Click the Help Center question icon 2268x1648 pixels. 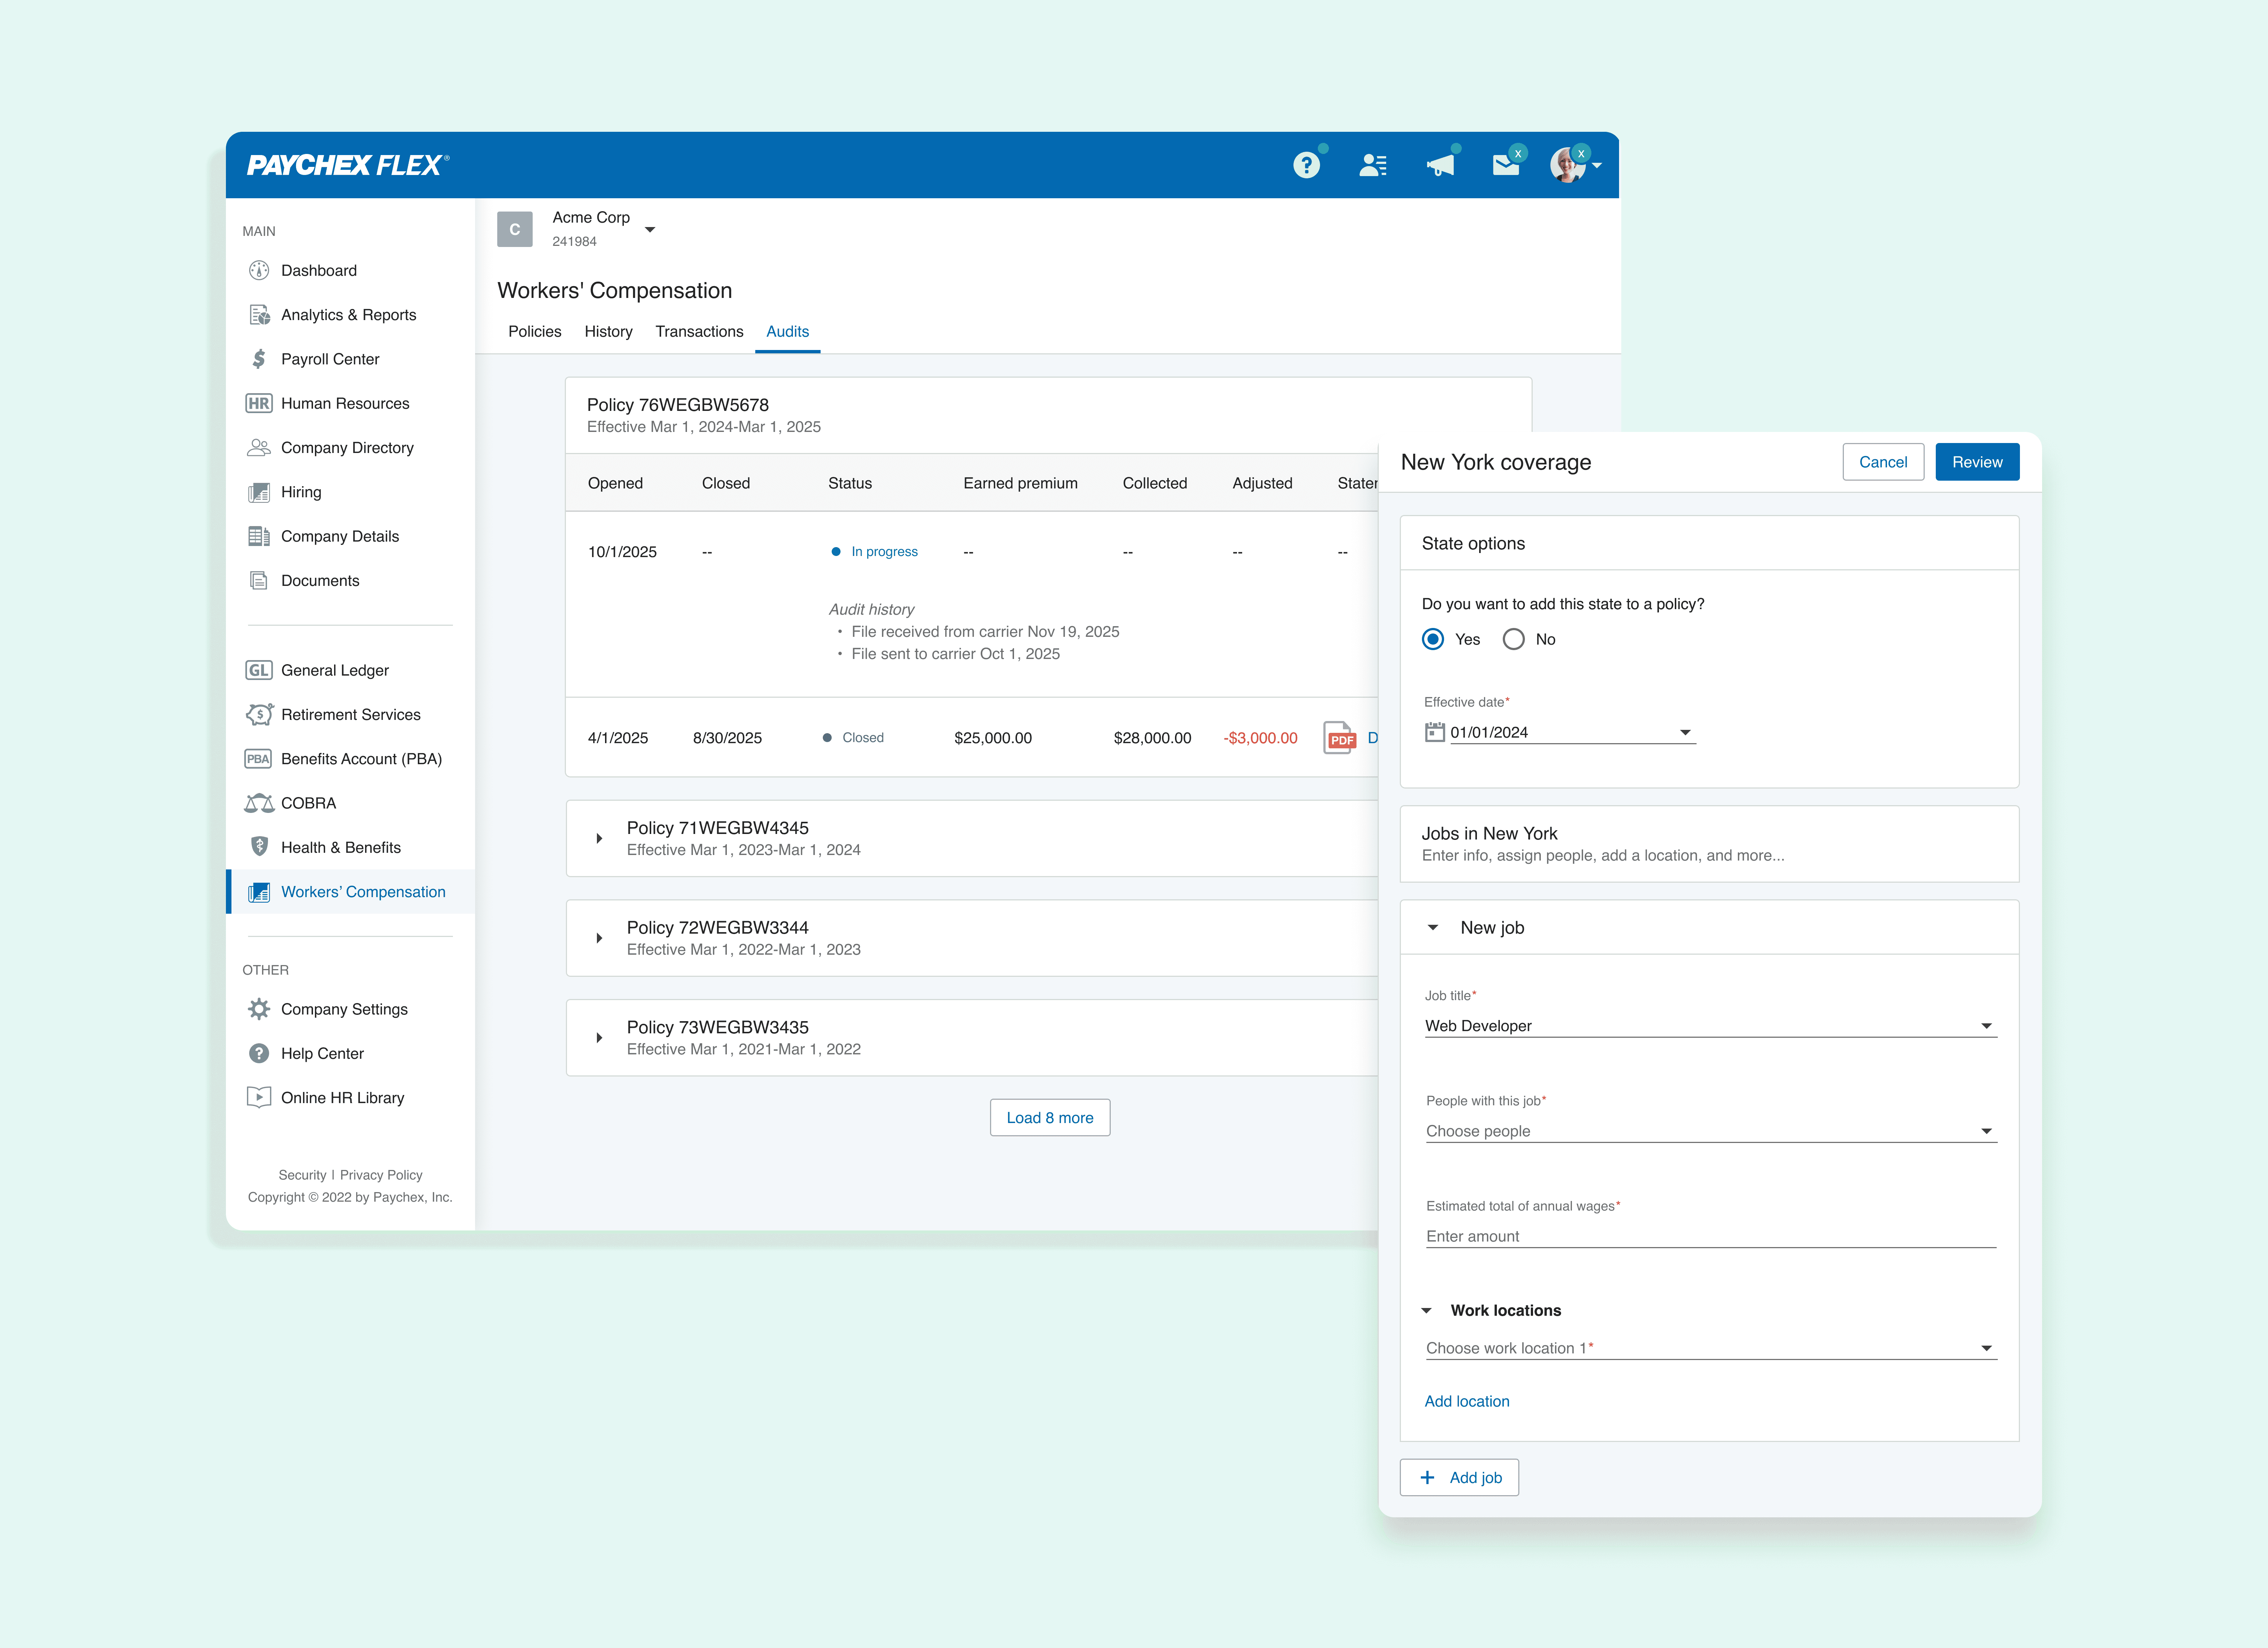click(x=259, y=1053)
